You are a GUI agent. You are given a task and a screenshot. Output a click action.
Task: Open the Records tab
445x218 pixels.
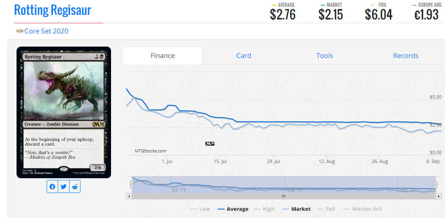coord(406,55)
